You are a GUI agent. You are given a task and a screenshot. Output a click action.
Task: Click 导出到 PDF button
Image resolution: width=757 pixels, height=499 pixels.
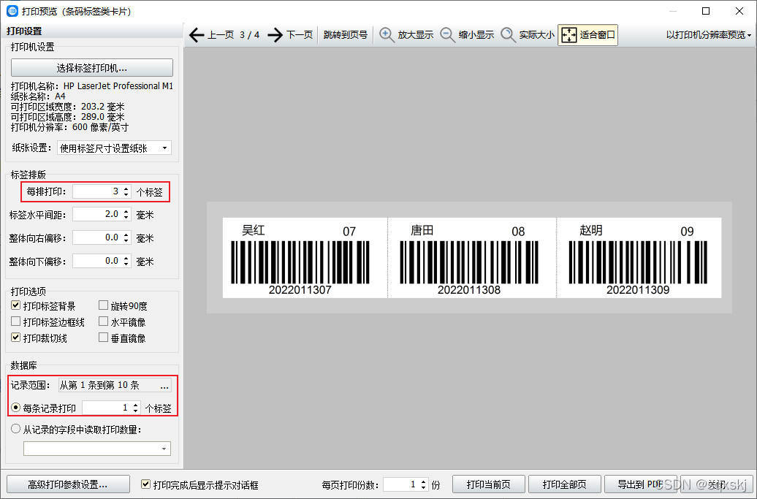coord(640,484)
